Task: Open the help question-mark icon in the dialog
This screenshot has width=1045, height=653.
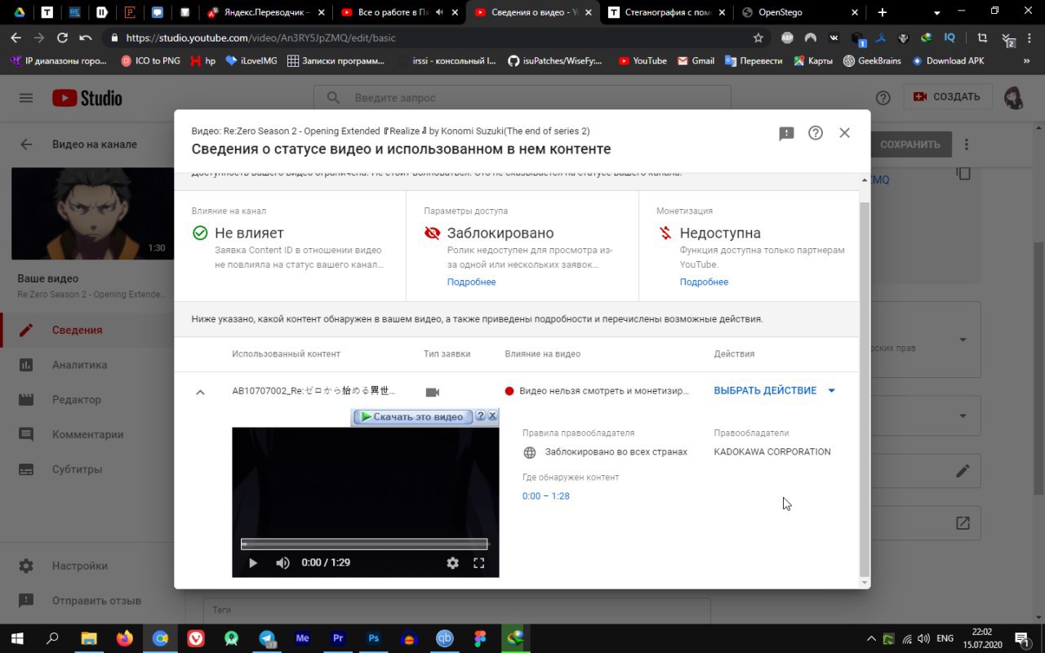Action: tap(816, 133)
